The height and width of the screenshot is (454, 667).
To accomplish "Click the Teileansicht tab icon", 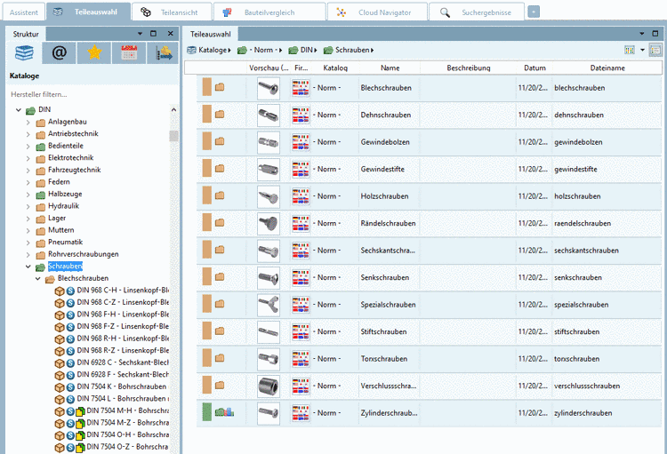I will point(146,12).
